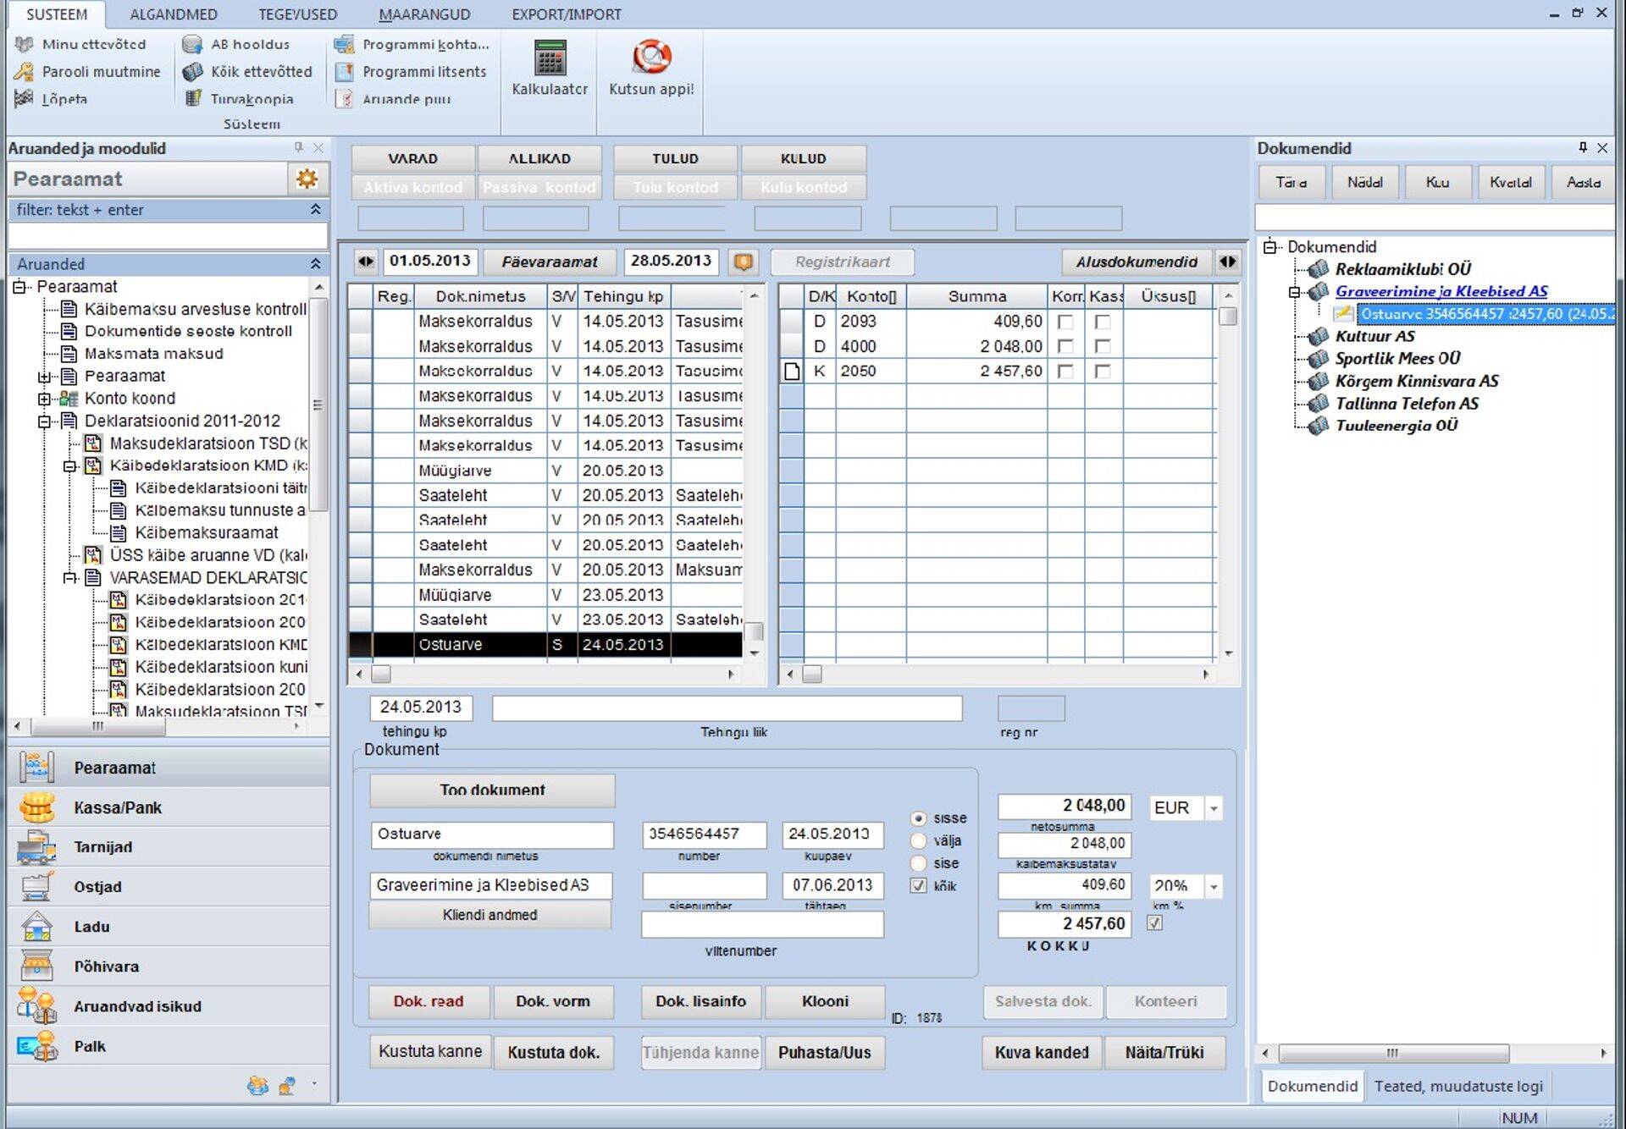Open the 20% km rate dropdown
The image size is (1626, 1129).
(x=1214, y=886)
